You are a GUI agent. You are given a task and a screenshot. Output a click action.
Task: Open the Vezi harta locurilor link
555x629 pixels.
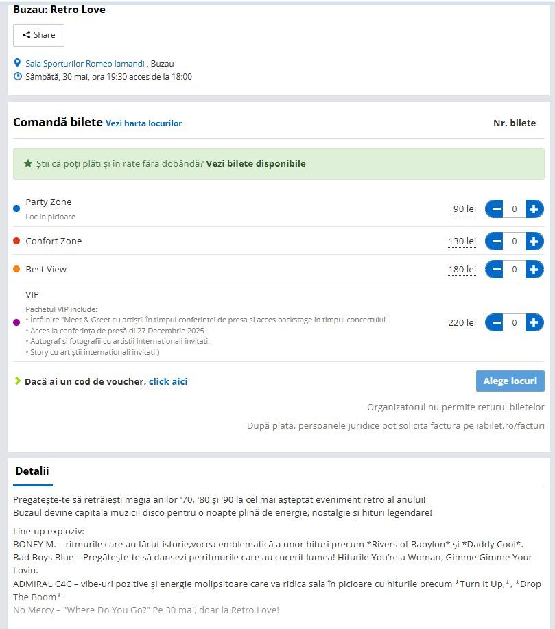pos(143,123)
